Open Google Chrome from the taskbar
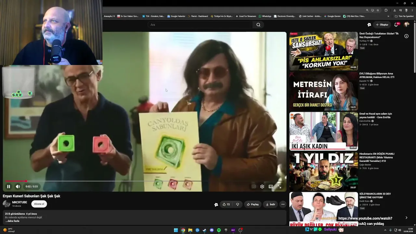The height and width of the screenshot is (234, 416). (183, 230)
